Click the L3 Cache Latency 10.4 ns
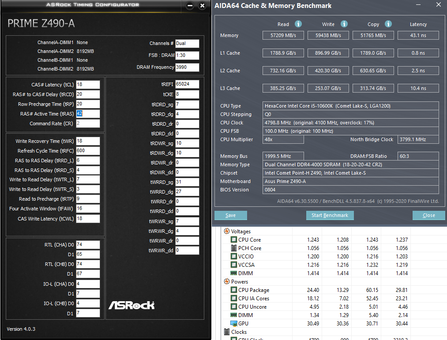Viewport: 447px width, 340px height. click(418, 88)
